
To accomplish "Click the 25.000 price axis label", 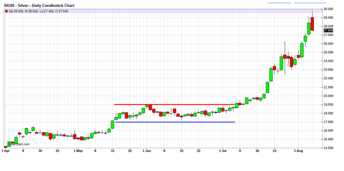I will tap(328, 53).
